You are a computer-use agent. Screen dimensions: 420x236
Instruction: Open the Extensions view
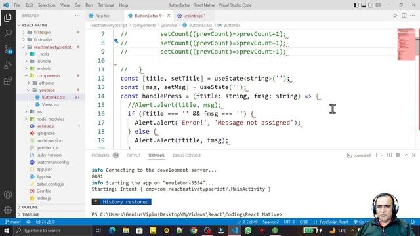click(x=8, y=81)
